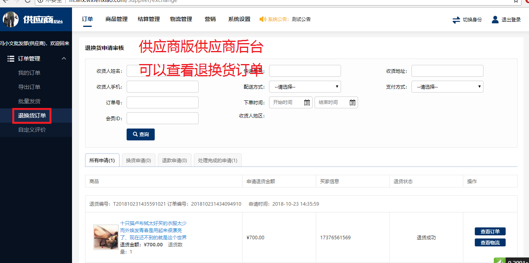Click the list icon beside 订单管理
The width and height of the screenshot is (529, 263).
point(11,58)
